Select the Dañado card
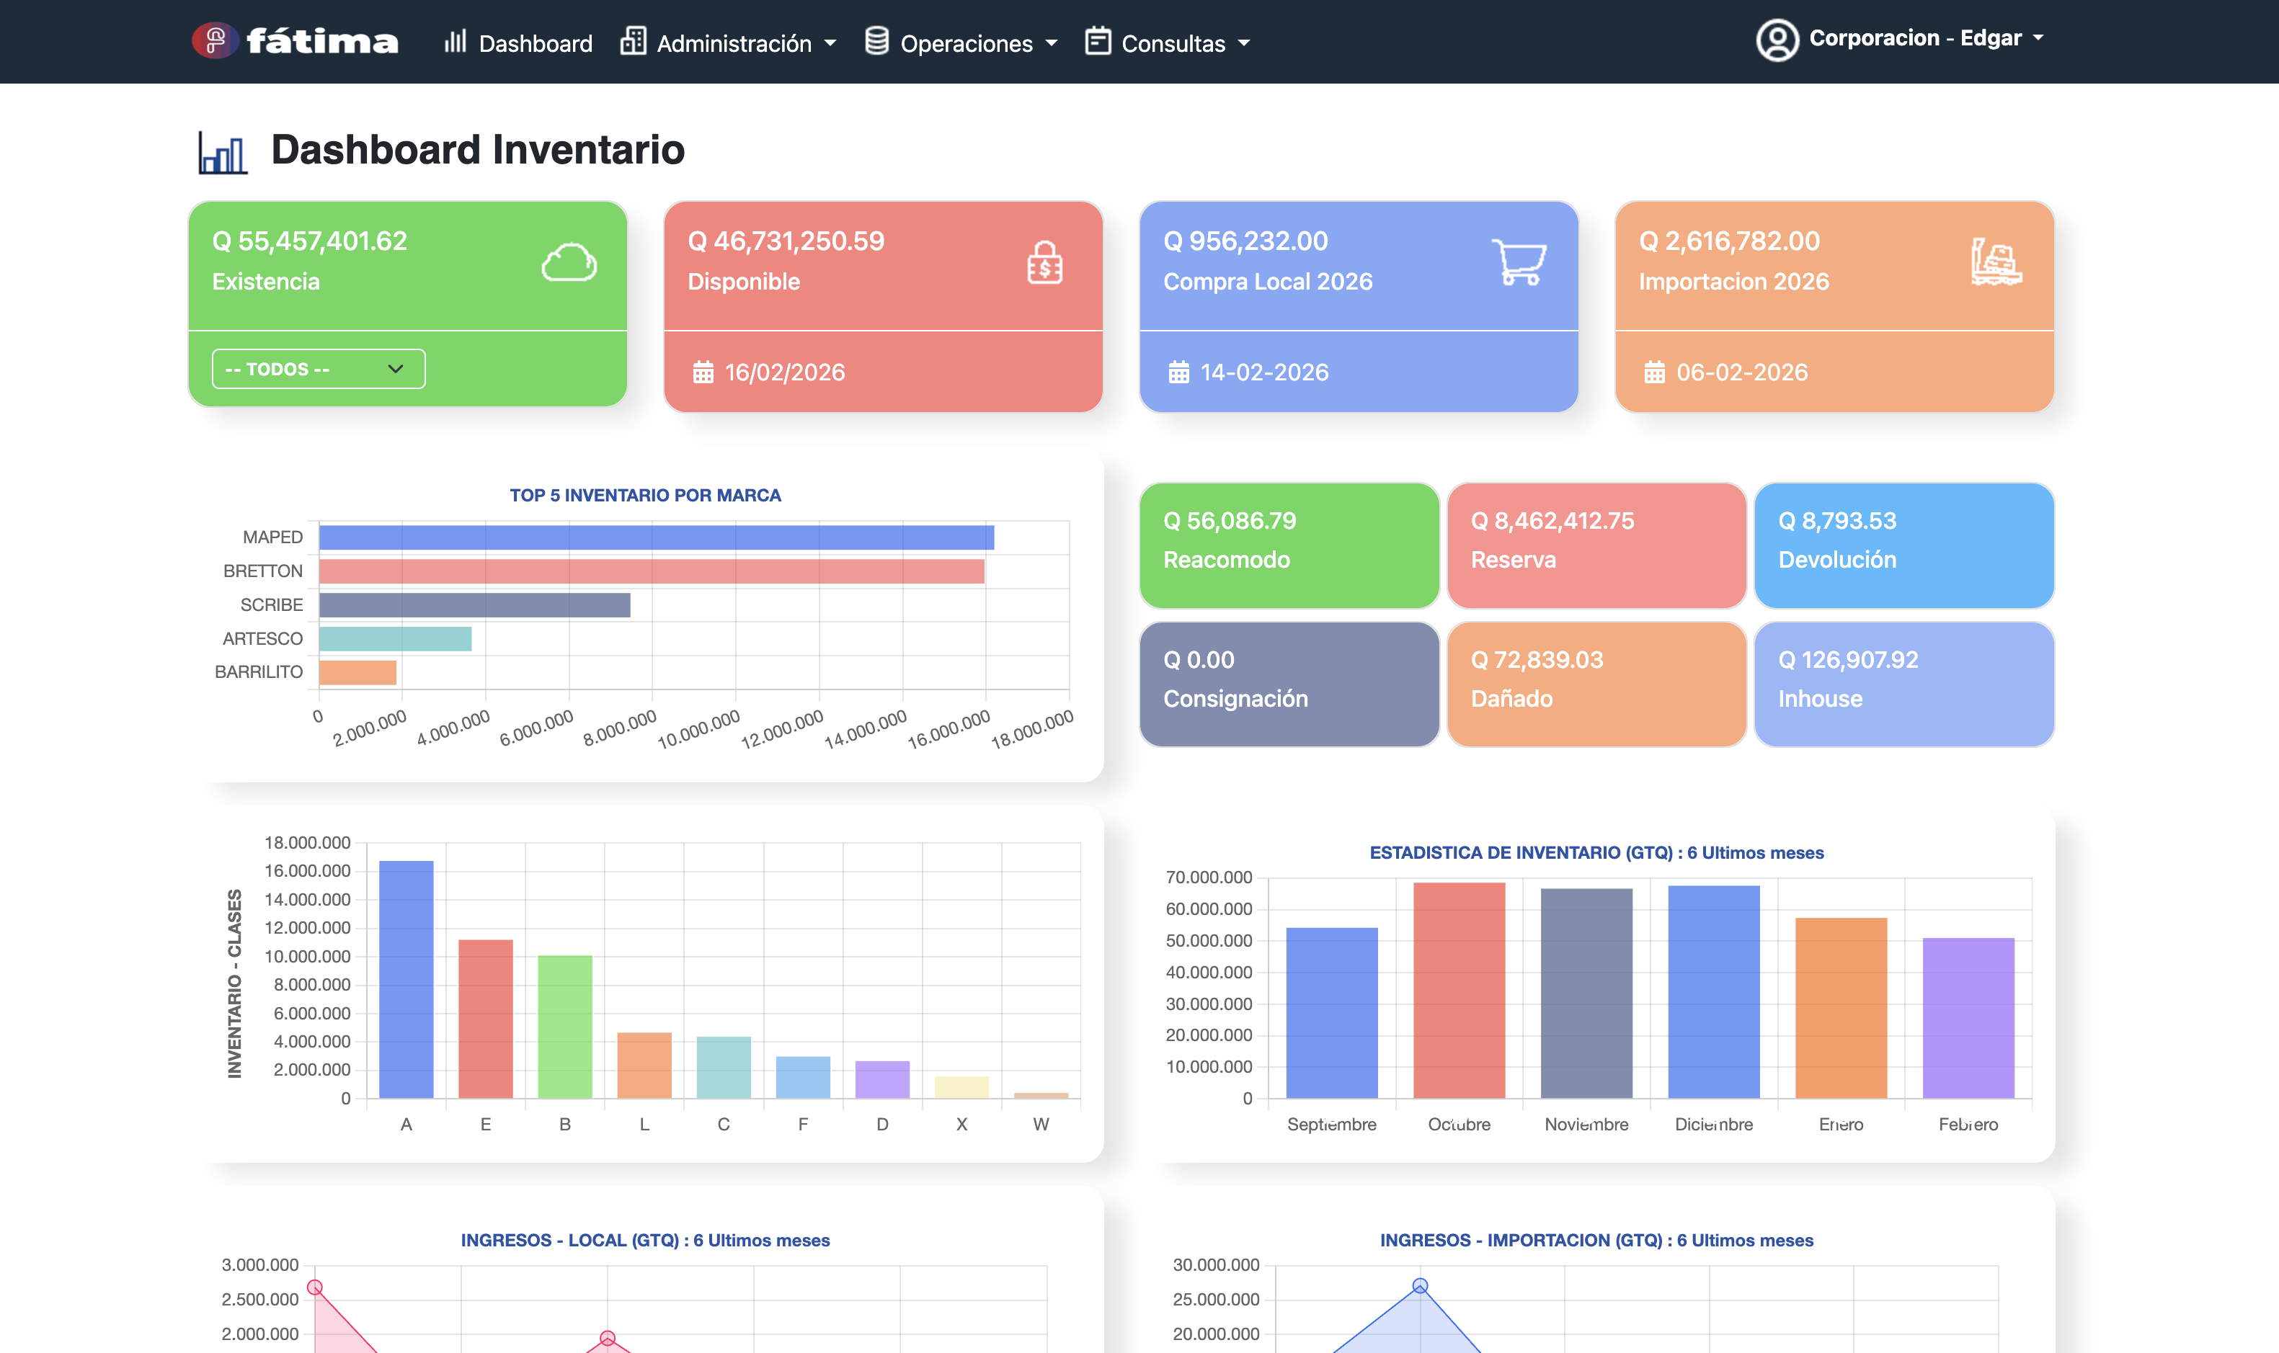2279x1353 pixels. point(1596,684)
